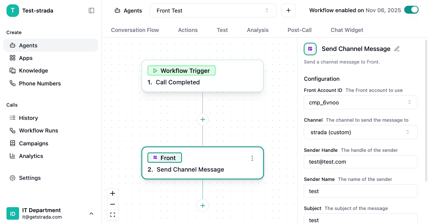Switch to the Actions tab
This screenshot has width=428, height=224.
pyautogui.click(x=188, y=30)
